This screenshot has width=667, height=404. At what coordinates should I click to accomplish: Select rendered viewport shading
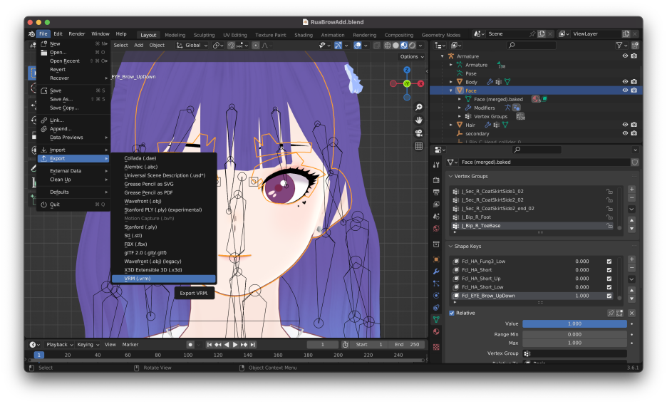pyautogui.click(x=412, y=45)
